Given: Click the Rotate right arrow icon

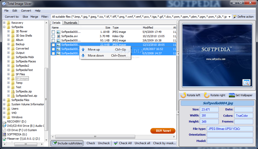Looking at the screenshot, I should click(207, 95).
